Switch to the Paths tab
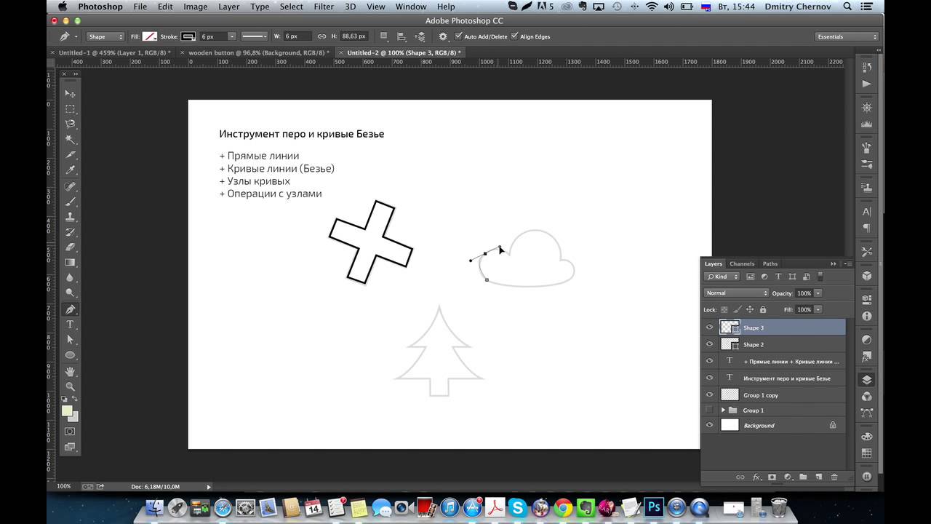Screen dimensions: 931x524 click(770, 263)
